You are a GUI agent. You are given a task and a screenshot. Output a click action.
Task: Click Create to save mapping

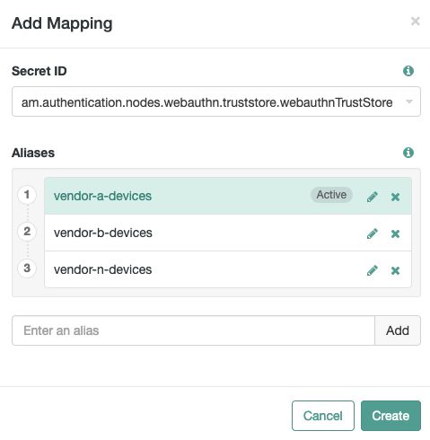click(x=391, y=416)
